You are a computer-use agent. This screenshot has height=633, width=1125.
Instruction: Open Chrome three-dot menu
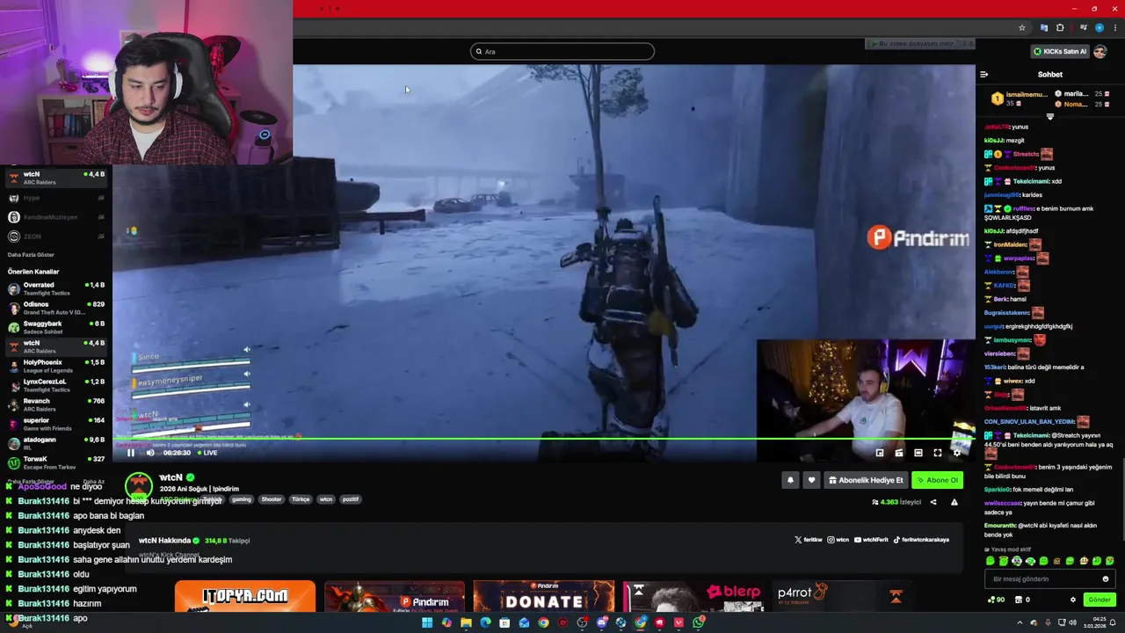1115,28
